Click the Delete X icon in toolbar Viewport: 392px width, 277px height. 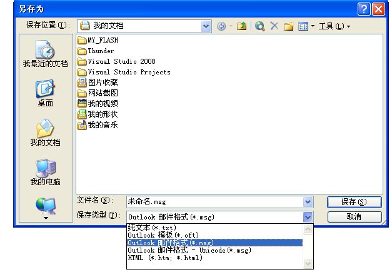[x=274, y=26]
